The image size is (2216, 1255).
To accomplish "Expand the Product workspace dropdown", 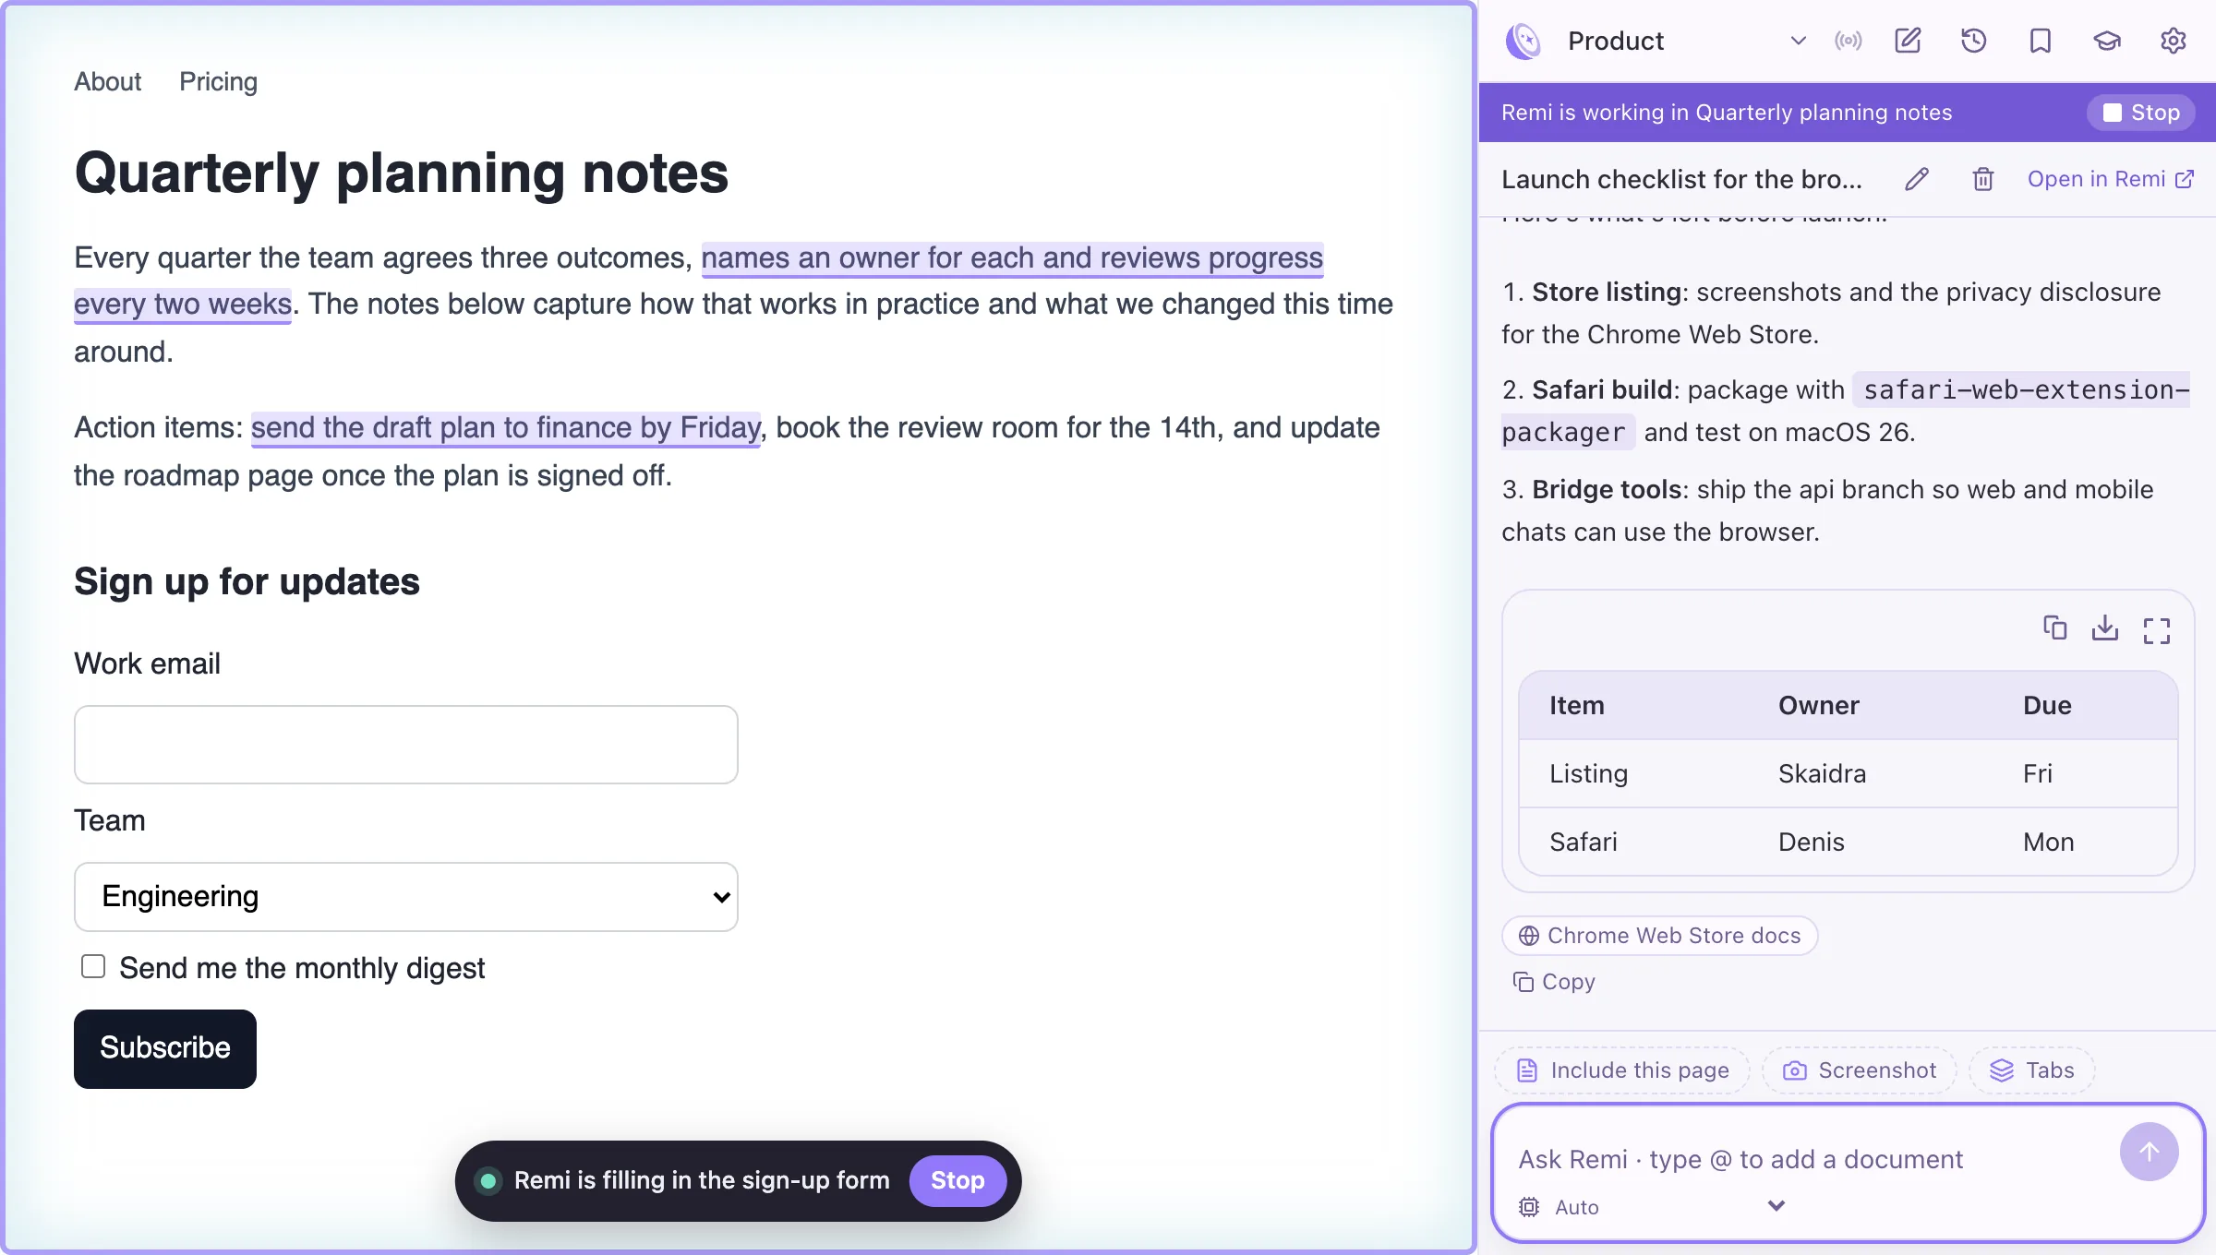I will (1688, 41).
